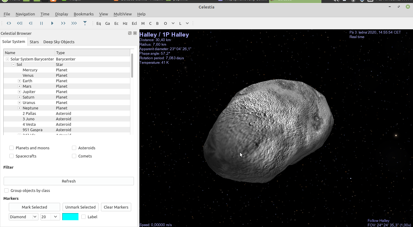Open the Diamond marker shape dropdown
413x227 pixels.
tap(23, 217)
